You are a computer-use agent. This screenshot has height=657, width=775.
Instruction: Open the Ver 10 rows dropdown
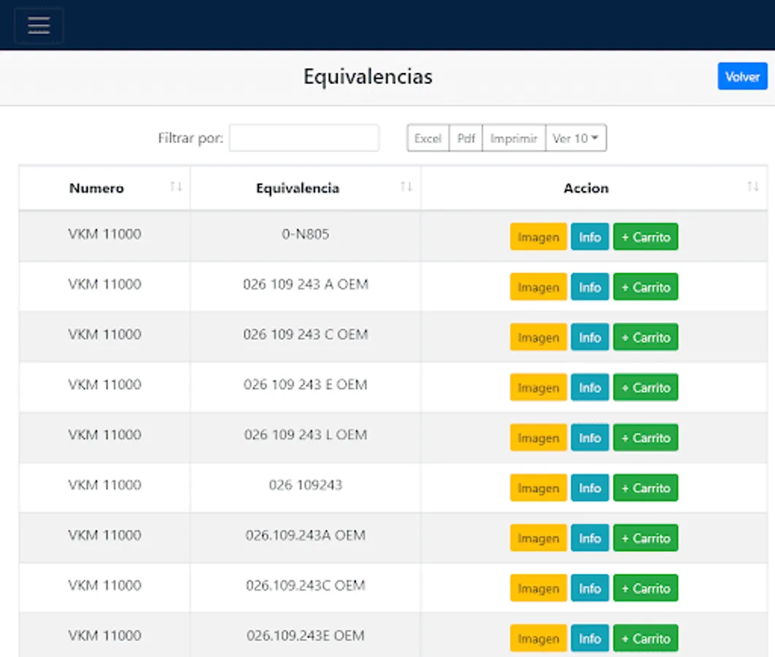576,138
